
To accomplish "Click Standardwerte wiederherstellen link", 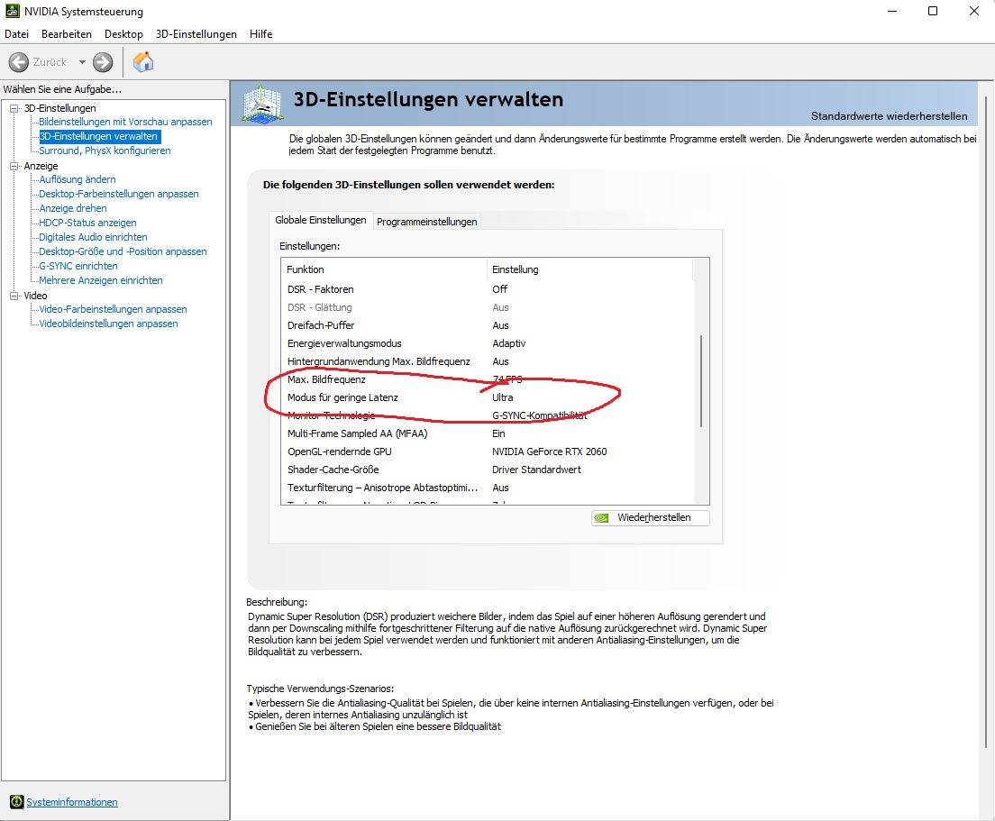I will [889, 116].
